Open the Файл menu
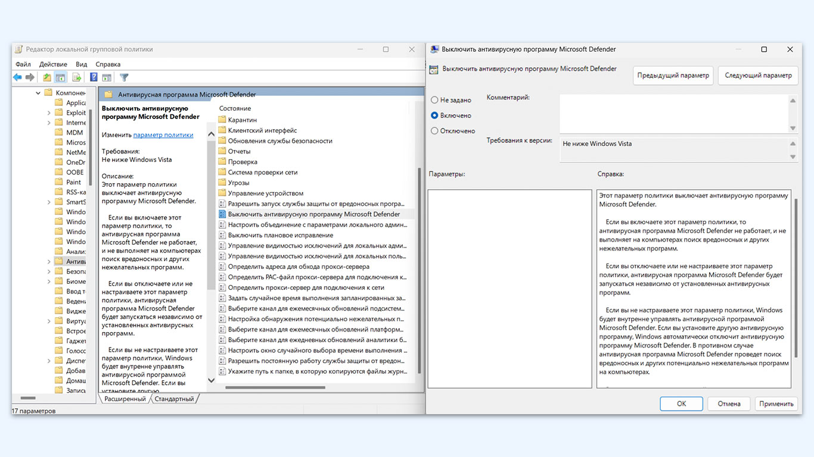This screenshot has width=814, height=457. pos(23,64)
